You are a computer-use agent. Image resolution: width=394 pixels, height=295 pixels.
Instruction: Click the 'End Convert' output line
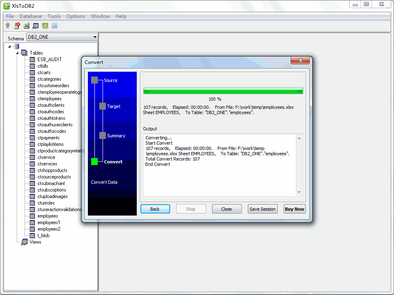158,164
